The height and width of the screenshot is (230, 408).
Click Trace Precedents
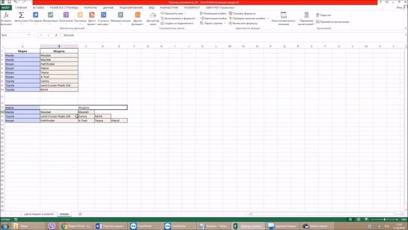pyautogui.click(x=213, y=13)
